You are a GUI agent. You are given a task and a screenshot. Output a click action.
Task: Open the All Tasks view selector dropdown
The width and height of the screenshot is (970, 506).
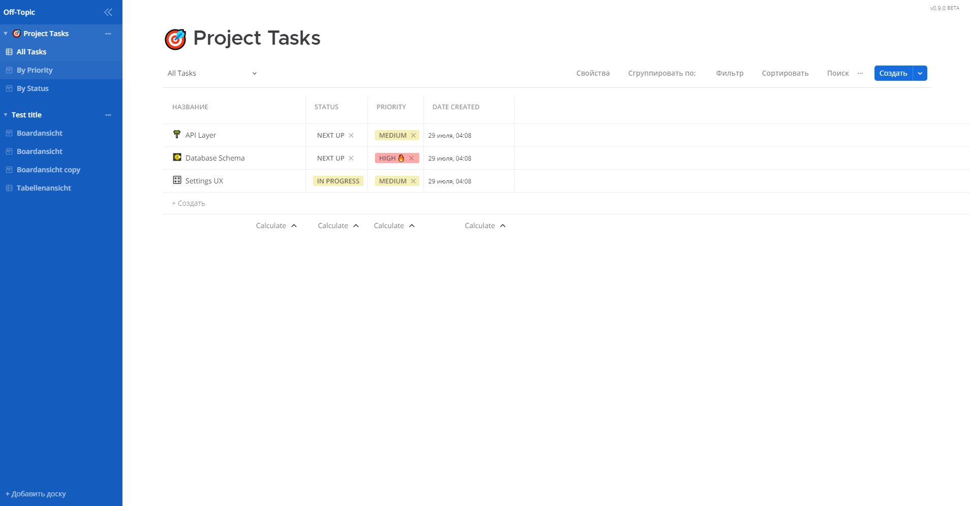[x=211, y=73]
